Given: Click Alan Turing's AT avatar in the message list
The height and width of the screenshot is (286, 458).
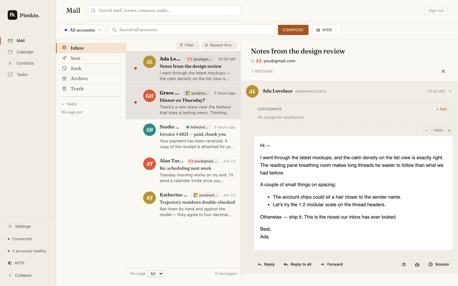Looking at the screenshot, I should coord(149,164).
